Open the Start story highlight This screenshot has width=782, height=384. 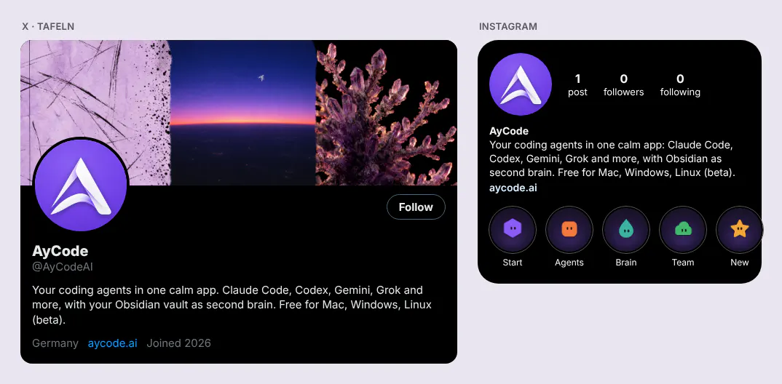(x=512, y=230)
